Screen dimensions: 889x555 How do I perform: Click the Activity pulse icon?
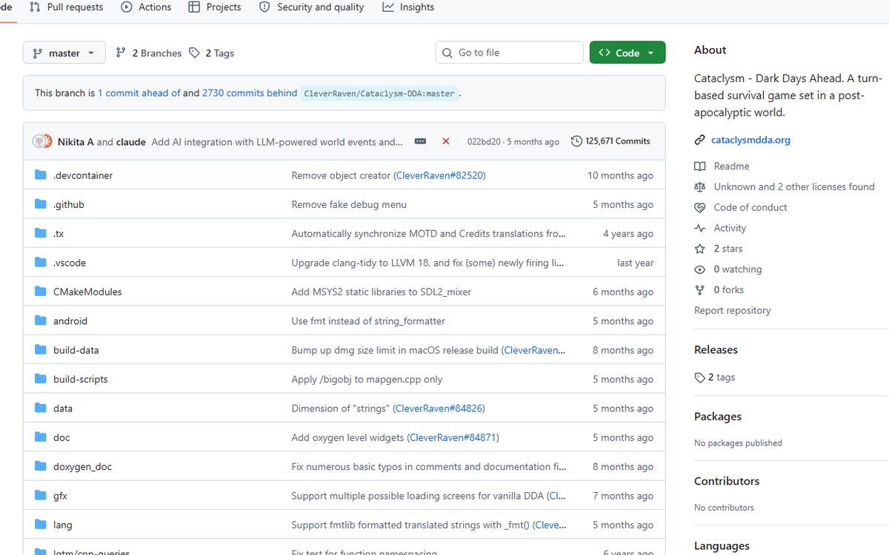699,229
